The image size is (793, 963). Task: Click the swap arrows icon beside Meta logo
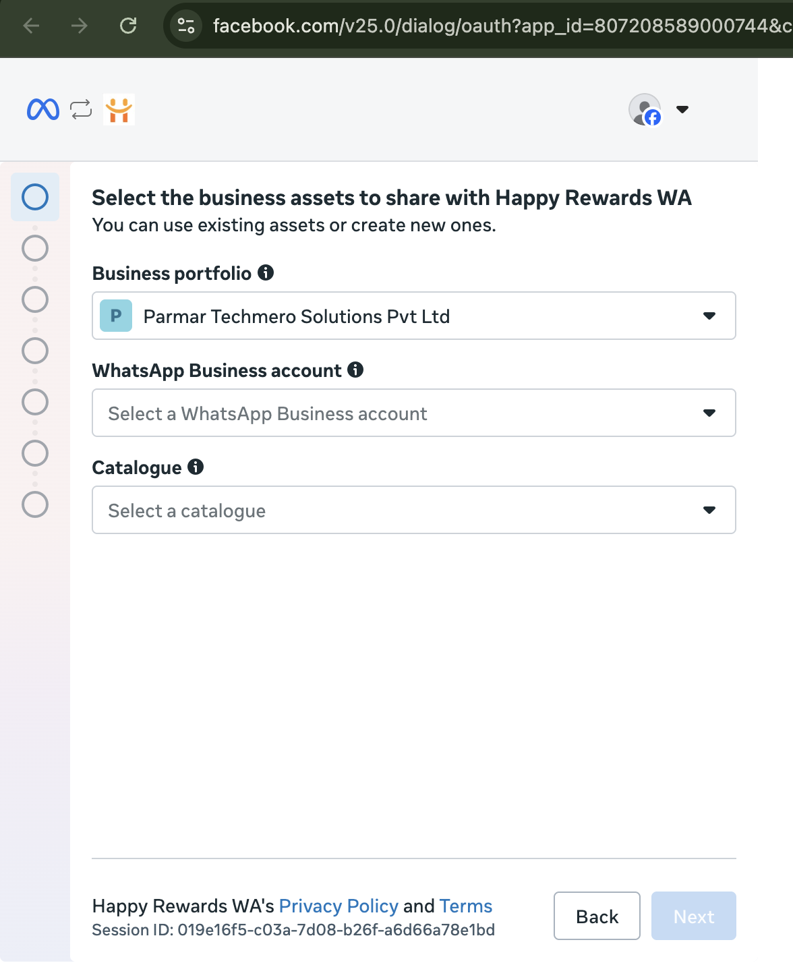[x=81, y=109]
